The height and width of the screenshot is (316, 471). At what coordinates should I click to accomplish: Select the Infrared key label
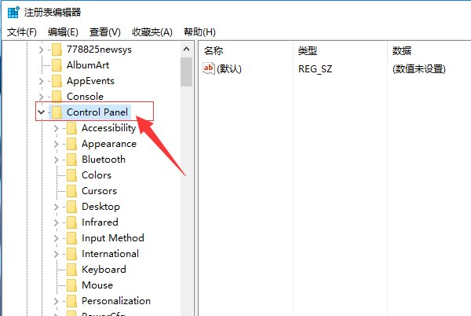click(100, 222)
